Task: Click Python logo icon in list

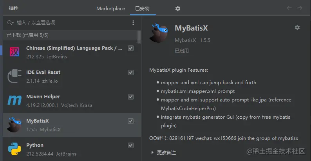Action: point(14,149)
